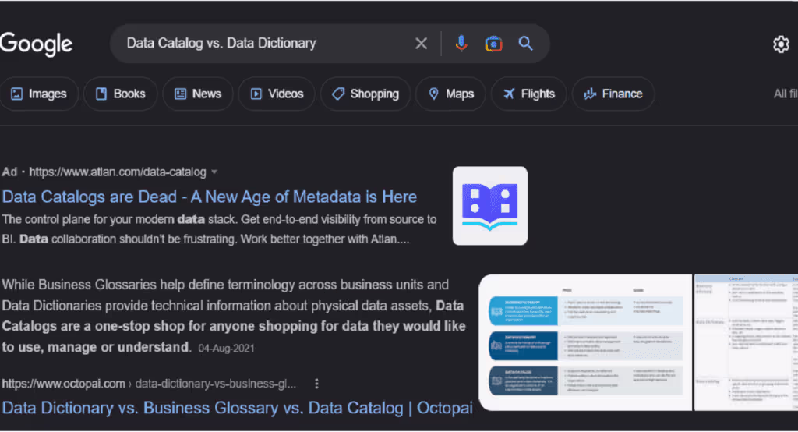Clear the search box with the X icon

[421, 44]
